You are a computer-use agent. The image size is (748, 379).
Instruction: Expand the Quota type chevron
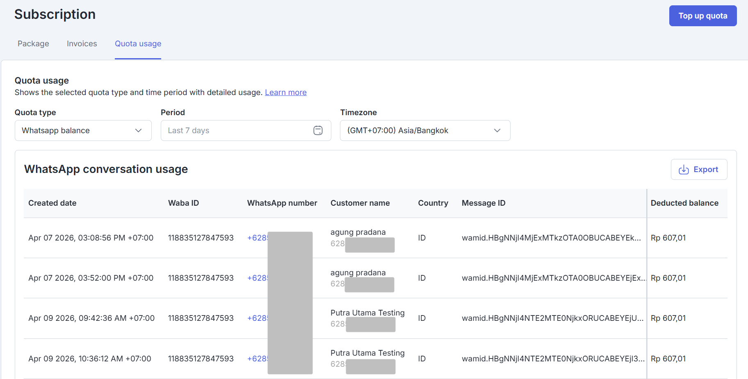[138, 130]
